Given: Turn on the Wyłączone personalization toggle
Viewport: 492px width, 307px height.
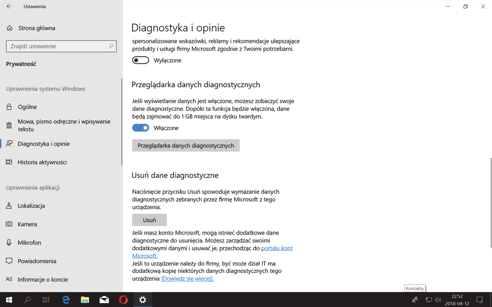Looking at the screenshot, I should [x=141, y=60].
